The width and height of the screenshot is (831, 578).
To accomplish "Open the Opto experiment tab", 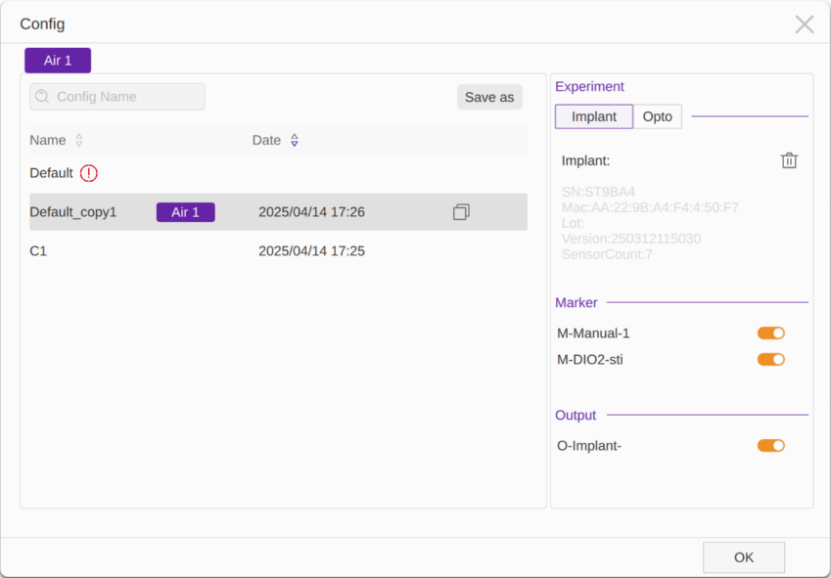I will click(657, 116).
